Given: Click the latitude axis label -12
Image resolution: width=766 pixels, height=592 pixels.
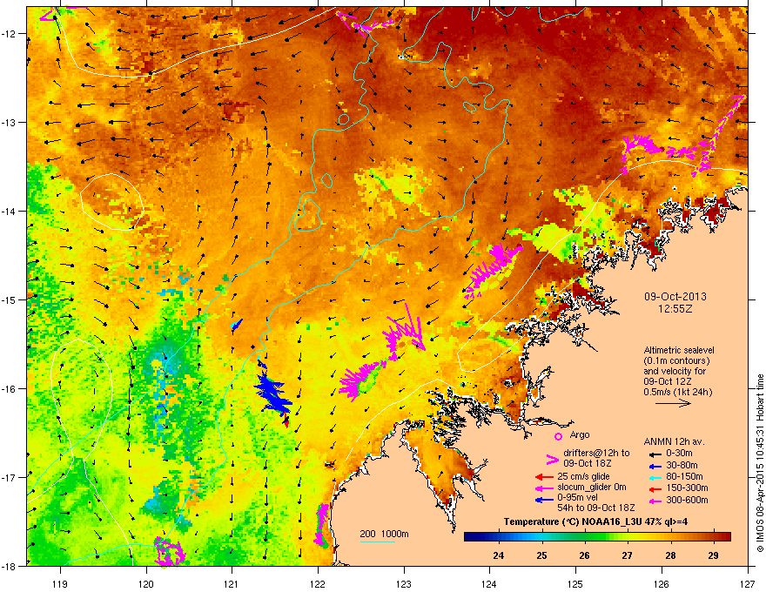Looking at the screenshot, I should coord(9,34).
